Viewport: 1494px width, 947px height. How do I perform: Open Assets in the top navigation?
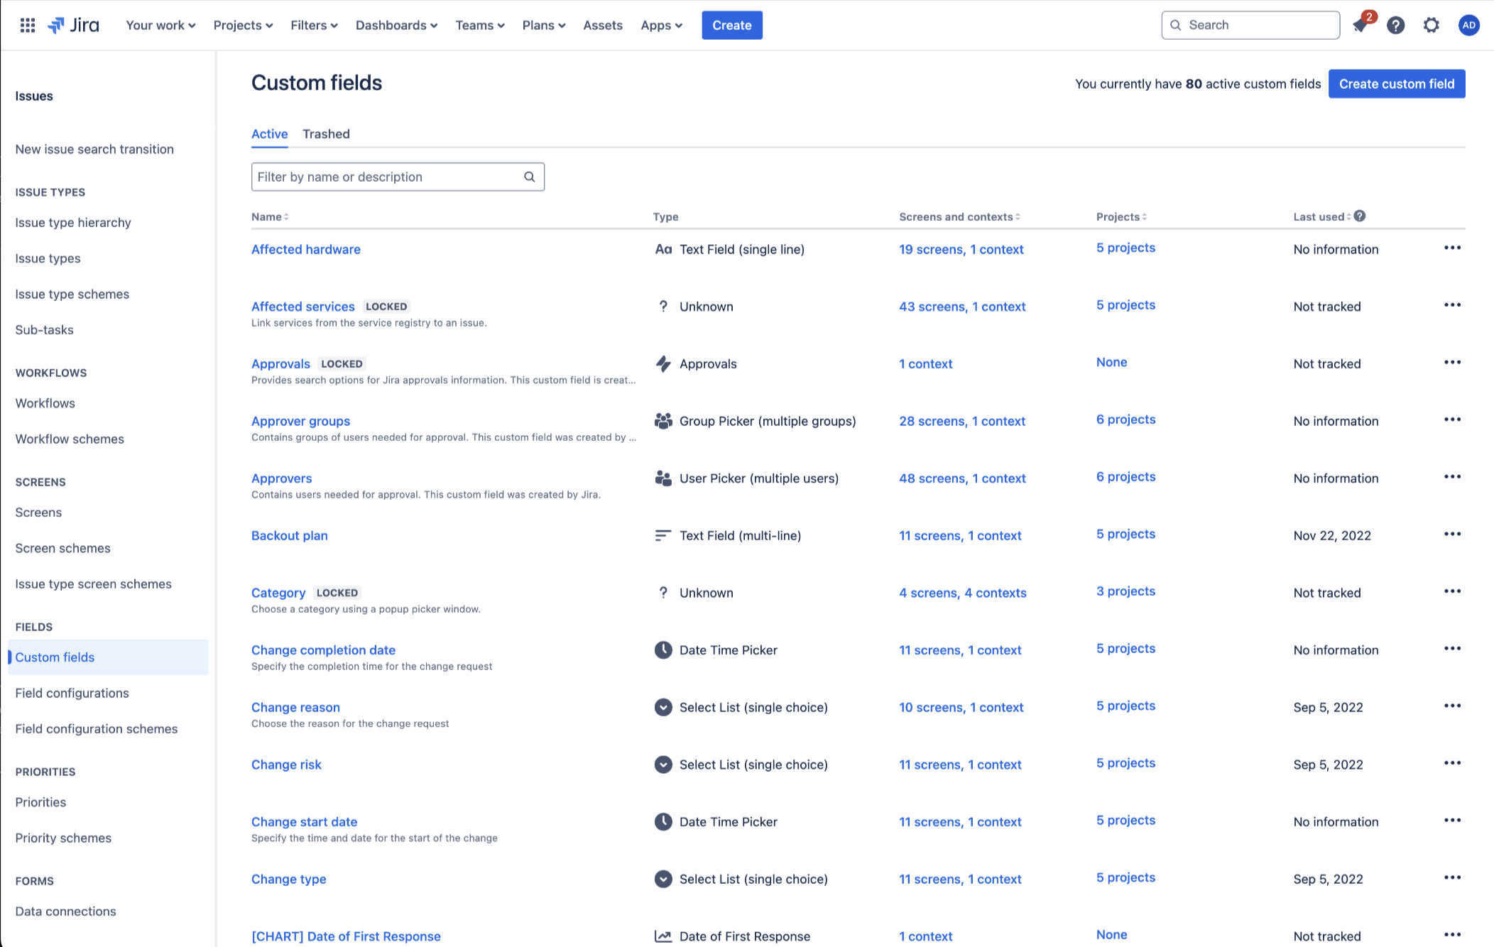pyautogui.click(x=603, y=26)
